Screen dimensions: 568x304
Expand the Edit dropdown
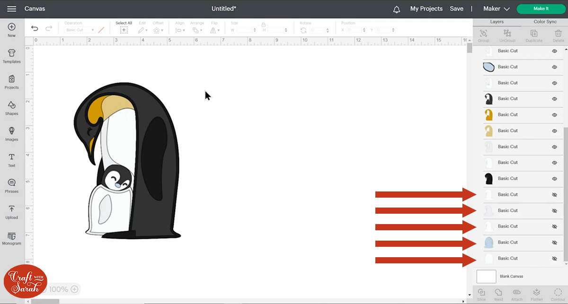142,30
